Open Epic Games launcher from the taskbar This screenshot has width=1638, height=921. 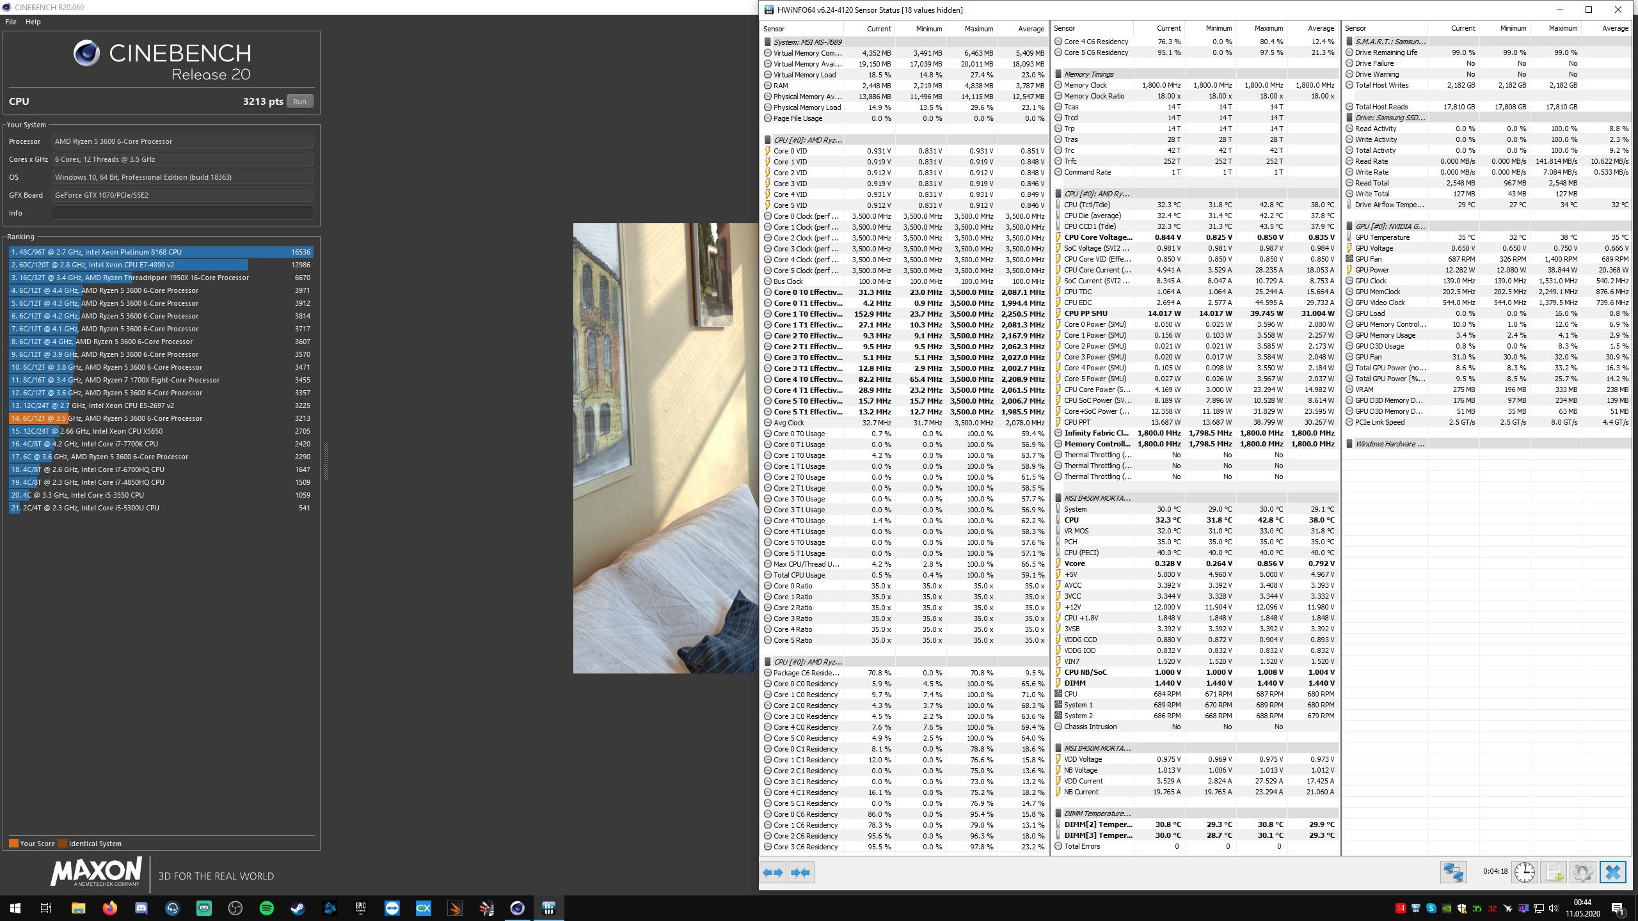click(x=361, y=908)
